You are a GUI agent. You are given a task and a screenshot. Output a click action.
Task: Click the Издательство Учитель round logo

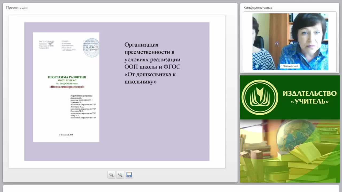260,97
